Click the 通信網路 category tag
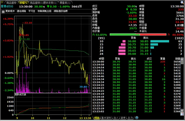The image size is (185, 121). pos(21,11)
